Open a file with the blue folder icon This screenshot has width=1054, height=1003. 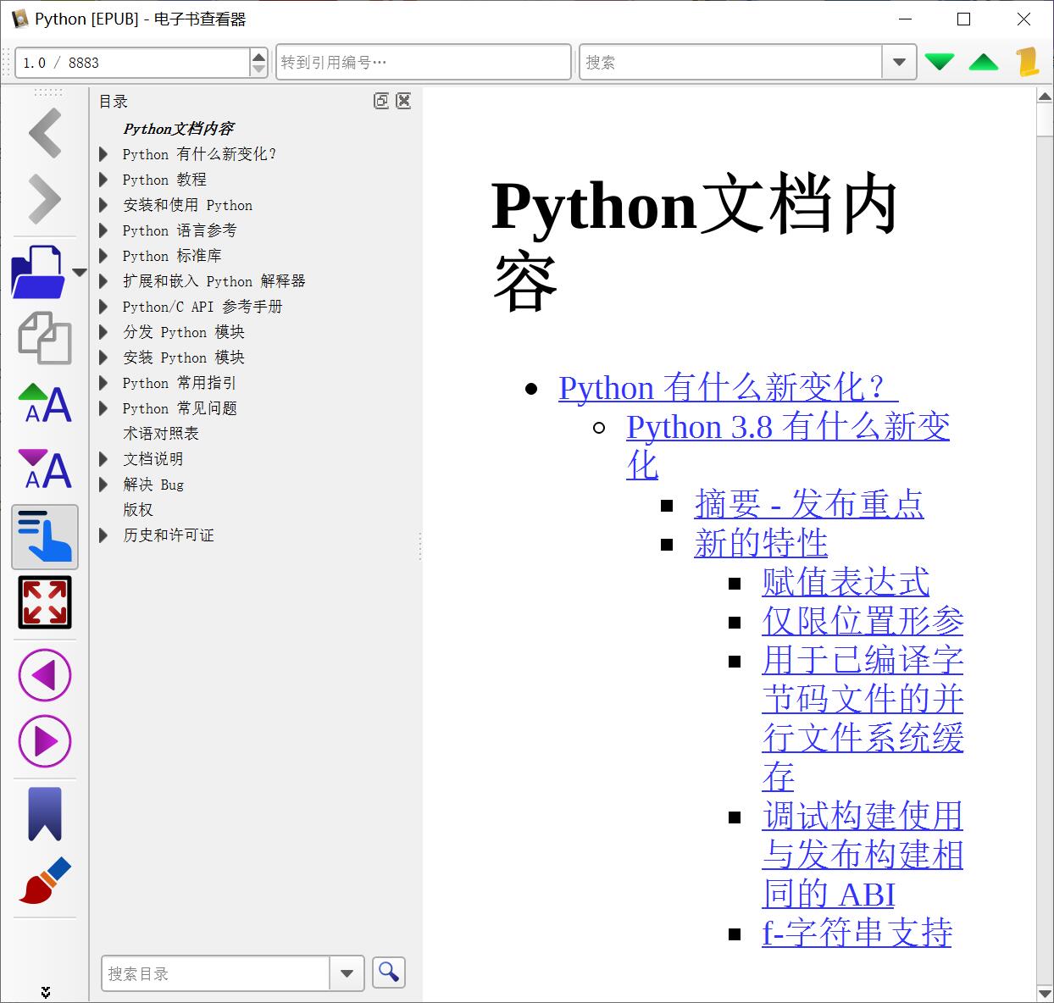coord(38,271)
